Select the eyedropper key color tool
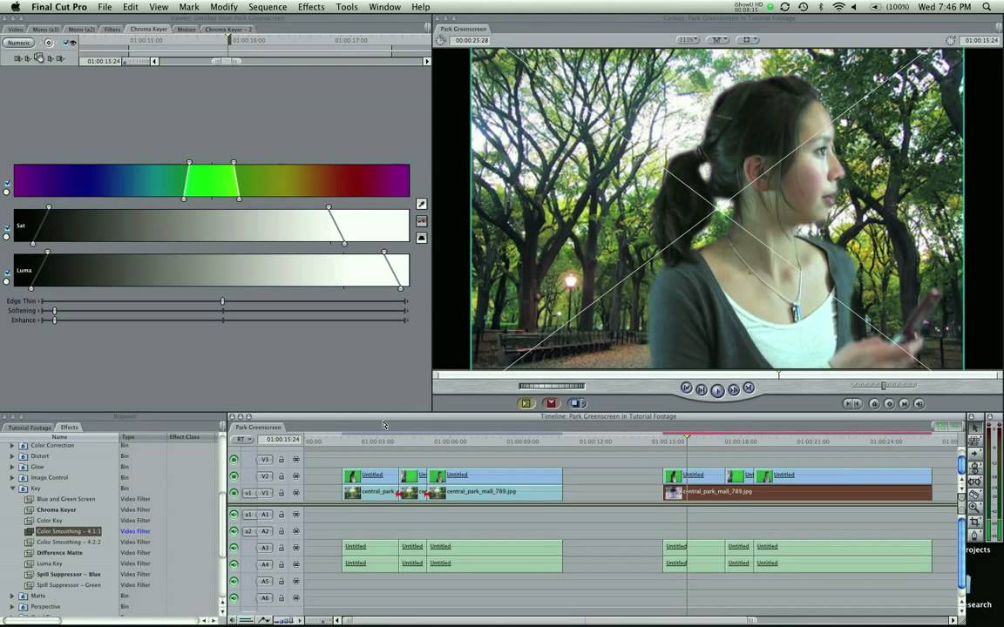Viewport: 1004px width, 627px height. (x=421, y=204)
